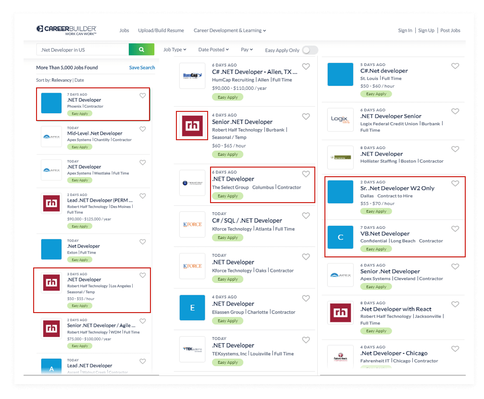Click the '$90,000 - $110,000 / year' salary text

(x=239, y=88)
